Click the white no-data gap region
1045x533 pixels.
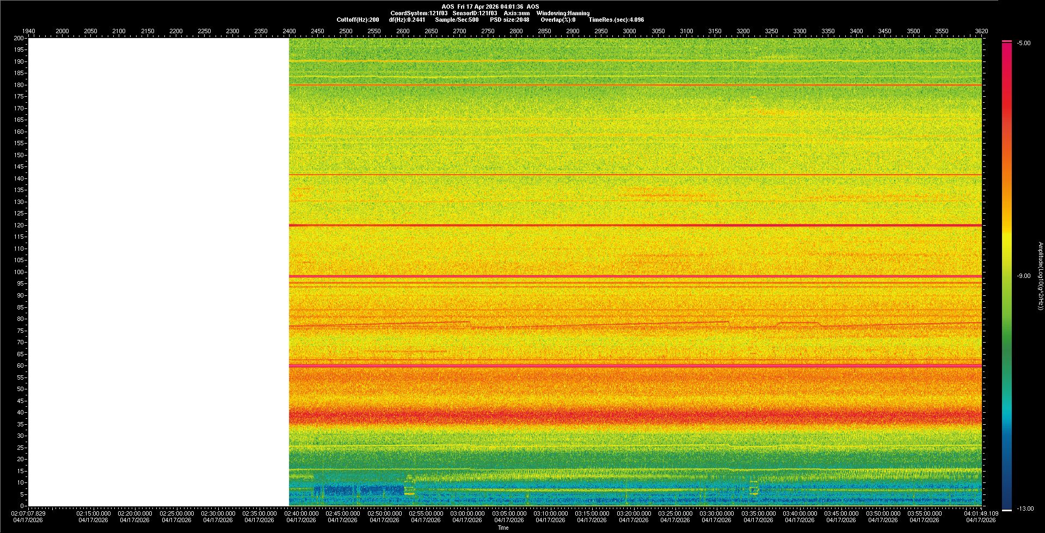tap(158, 272)
